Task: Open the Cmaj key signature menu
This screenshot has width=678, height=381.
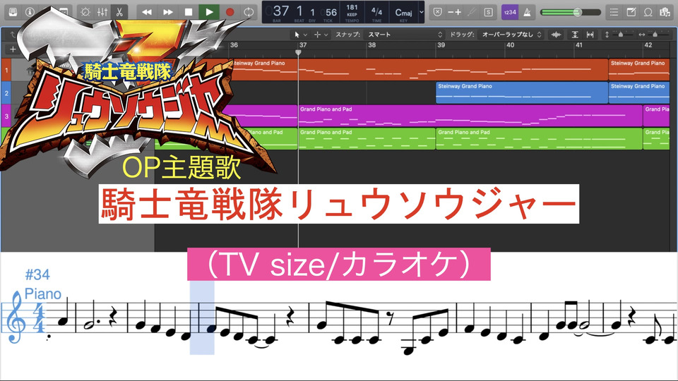Action: pos(403,13)
